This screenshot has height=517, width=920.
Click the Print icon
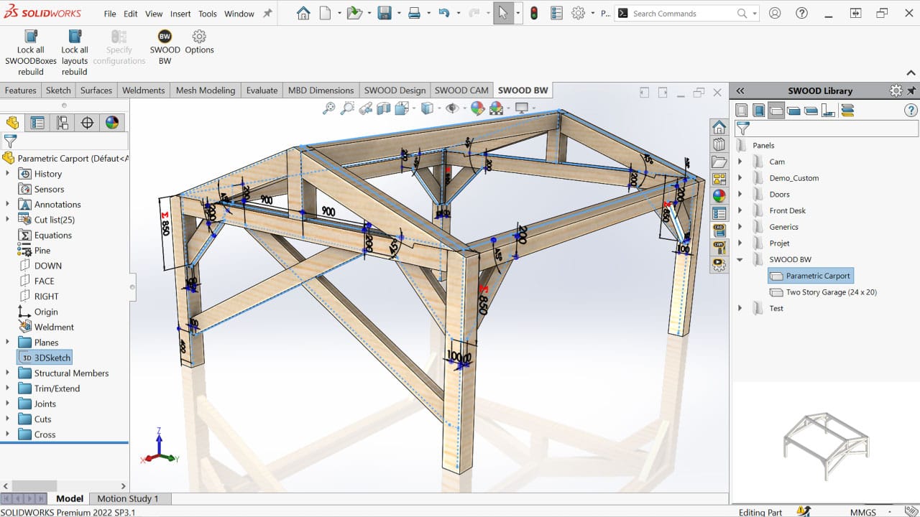(x=414, y=13)
